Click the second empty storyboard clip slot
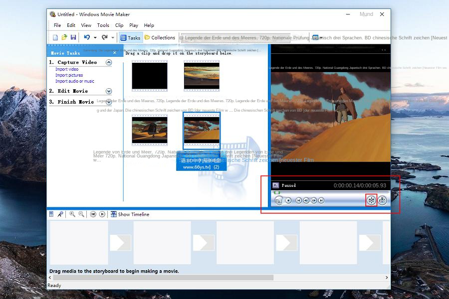The width and height of the screenshot is (449, 299). point(162,243)
